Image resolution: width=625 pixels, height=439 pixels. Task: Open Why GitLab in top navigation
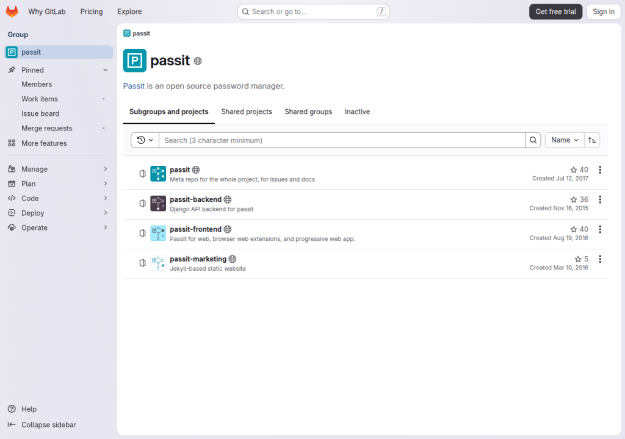46,12
